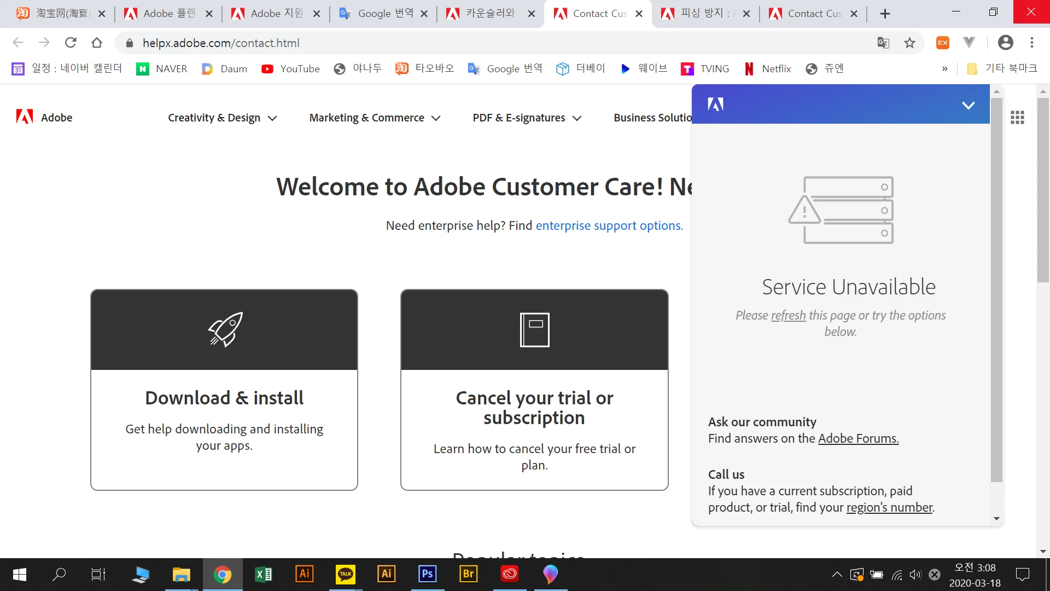The image size is (1050, 591).
Task: Launch Creative Cloud from the taskbar
Action: pyautogui.click(x=509, y=574)
